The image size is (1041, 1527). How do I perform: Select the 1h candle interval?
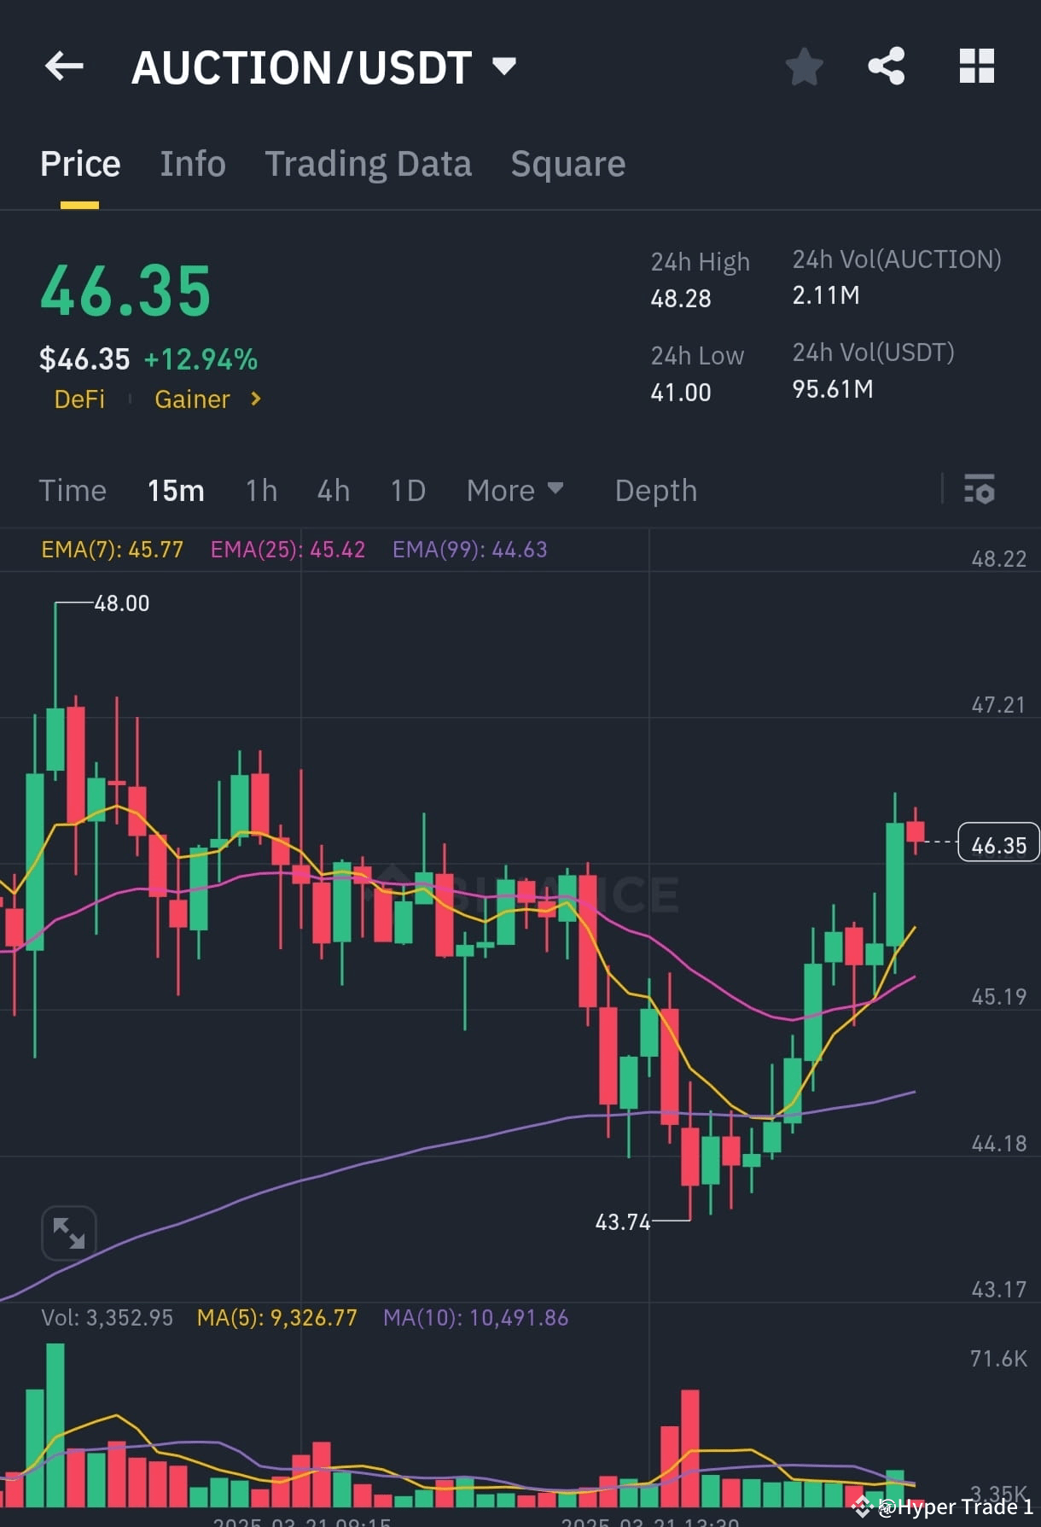tap(260, 490)
